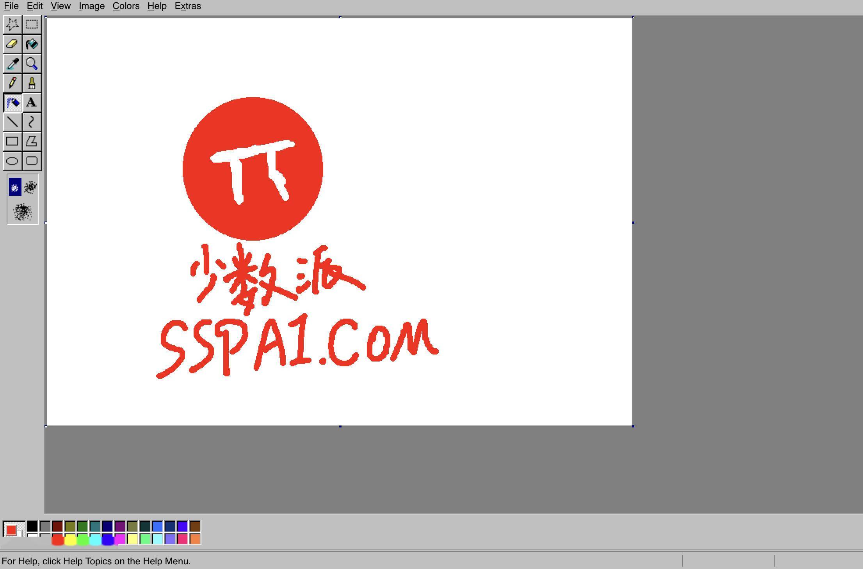Select the rectangular Select tool
Screen dimensions: 863x569
point(32,25)
